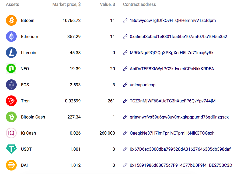The height and width of the screenshot is (174, 237).
Task: Click the Market price column header
Action: [67, 4]
